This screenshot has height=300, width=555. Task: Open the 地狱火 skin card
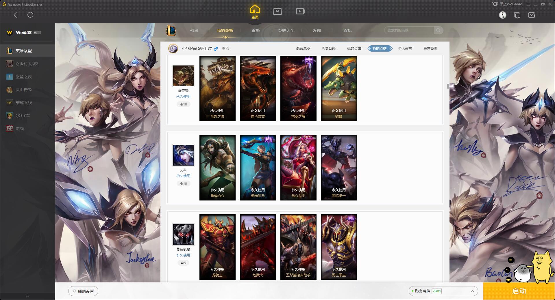(x=258, y=247)
